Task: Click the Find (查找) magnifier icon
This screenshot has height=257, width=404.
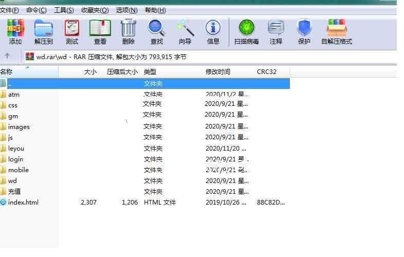Action: 156,31
